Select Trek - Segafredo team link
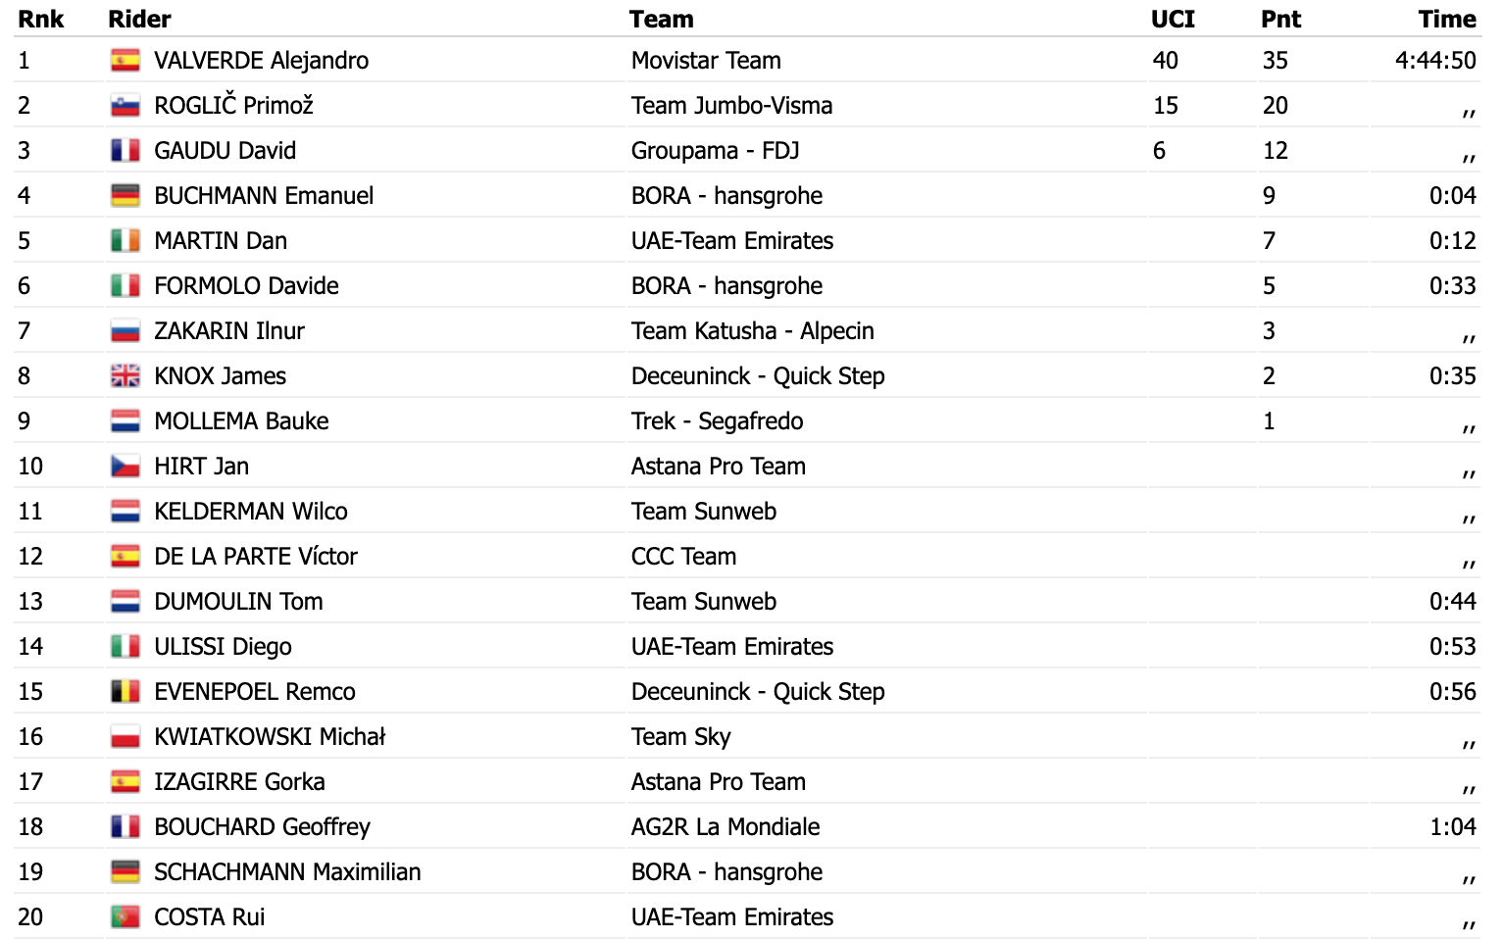The image size is (1502, 939). pyautogui.click(x=717, y=421)
